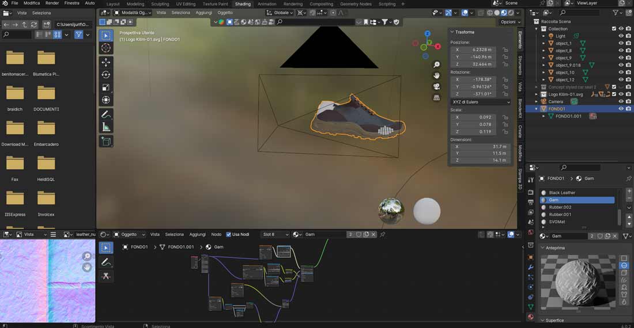Click the viewport zoom magnifier icon
Viewport: 634px width, 328px height.
click(x=437, y=64)
